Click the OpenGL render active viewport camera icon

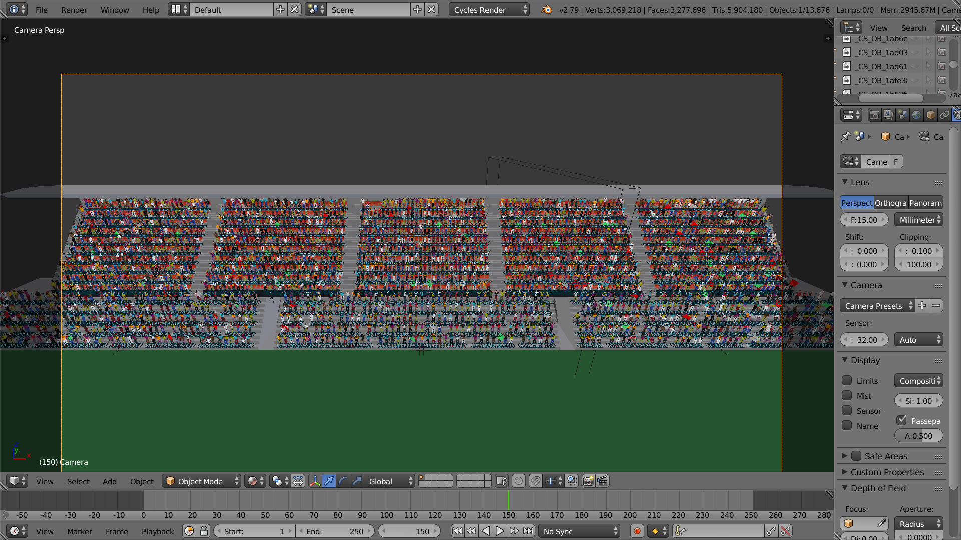588,481
